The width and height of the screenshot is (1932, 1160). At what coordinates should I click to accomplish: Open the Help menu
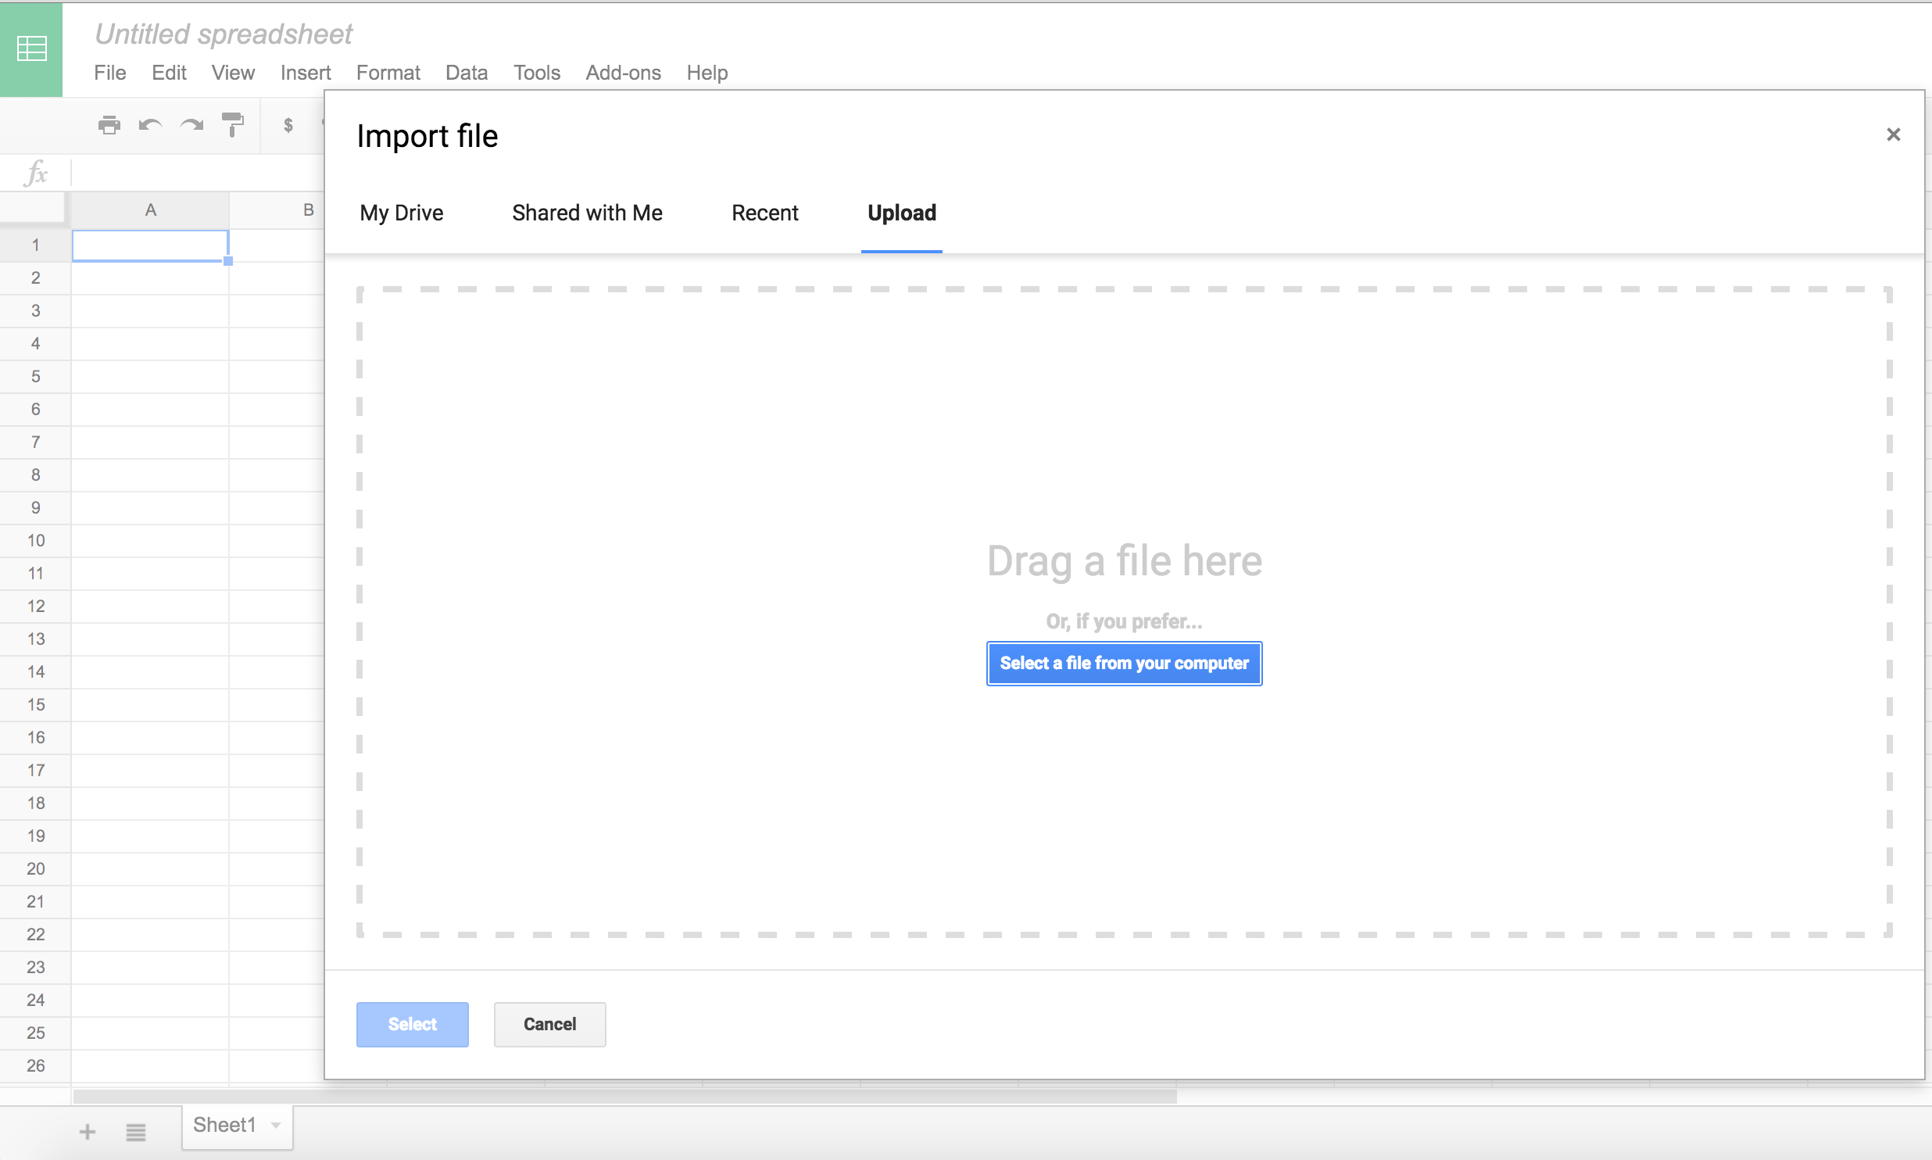point(707,73)
